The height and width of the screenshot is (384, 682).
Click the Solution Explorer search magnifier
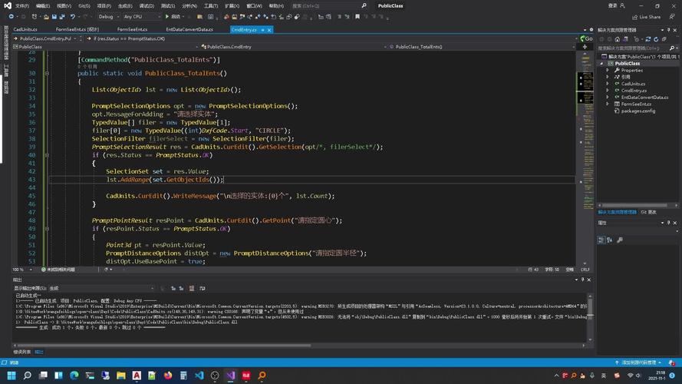(x=672, y=48)
